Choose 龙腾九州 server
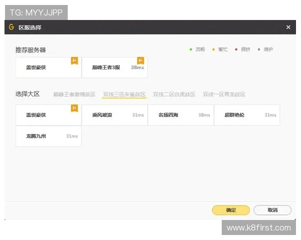Viewport: 301px width, 240px height. [49, 136]
